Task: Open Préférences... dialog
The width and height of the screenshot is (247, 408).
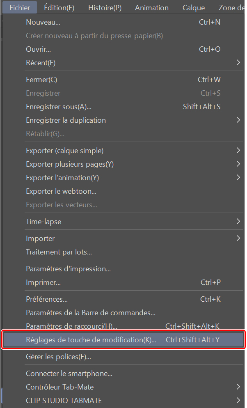Action: click(47, 299)
